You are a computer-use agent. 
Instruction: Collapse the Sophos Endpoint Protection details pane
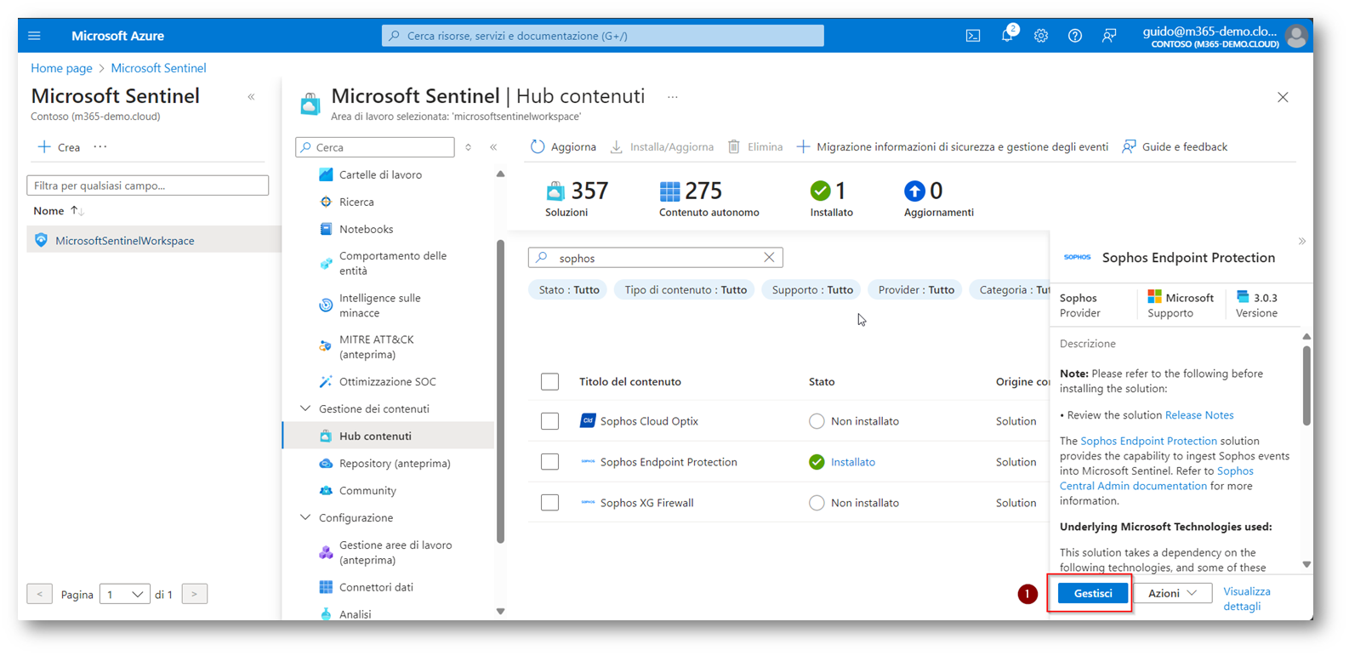1301,242
